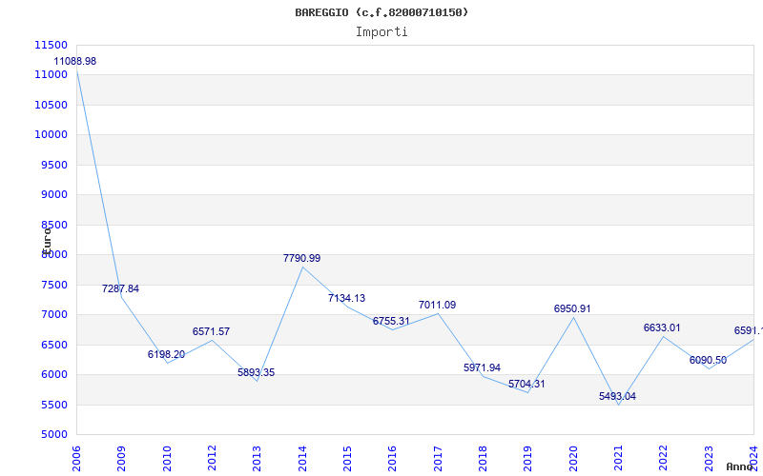The image size is (763, 476).
Task: Click x-axis year 2023
Action: coord(709,459)
